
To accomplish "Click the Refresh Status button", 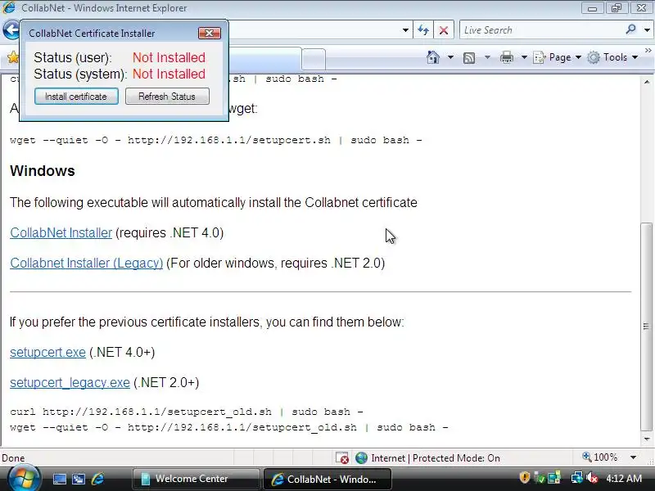I will pyautogui.click(x=167, y=97).
